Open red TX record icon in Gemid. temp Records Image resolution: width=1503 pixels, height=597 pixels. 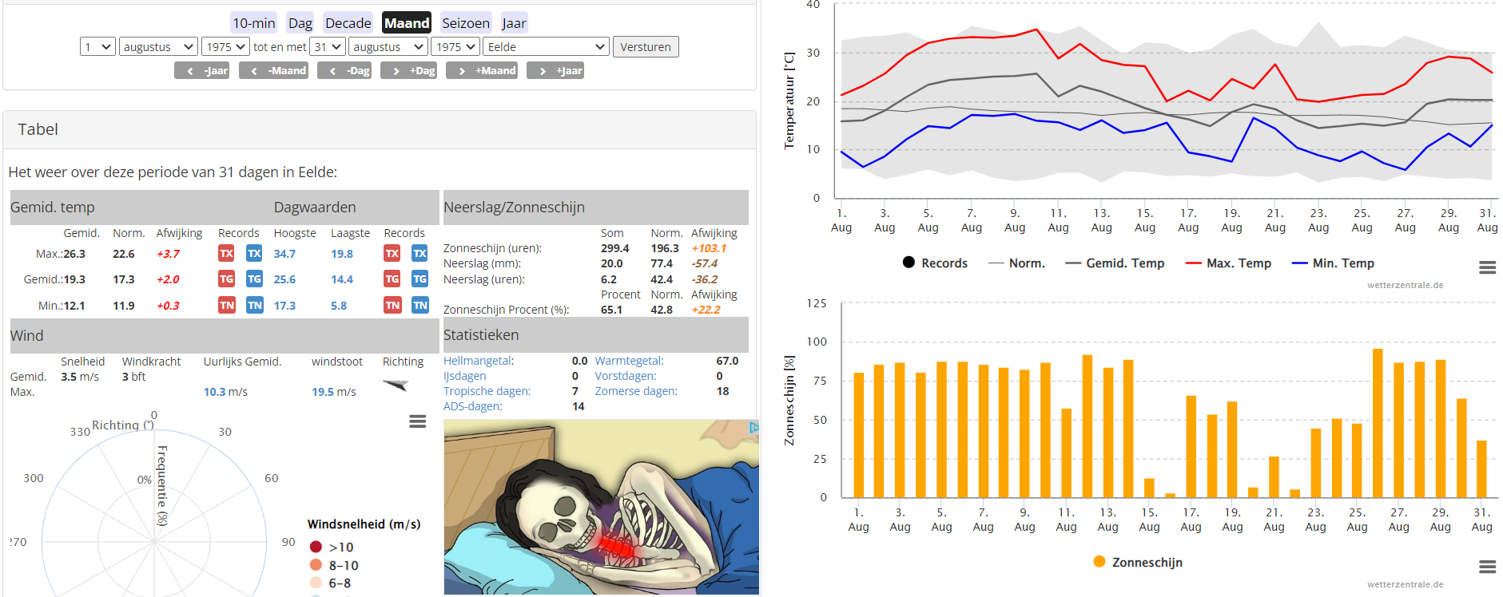point(227,254)
